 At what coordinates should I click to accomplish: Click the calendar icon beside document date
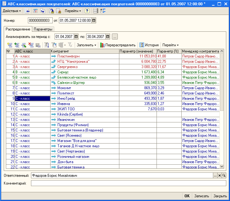point(94,21)
